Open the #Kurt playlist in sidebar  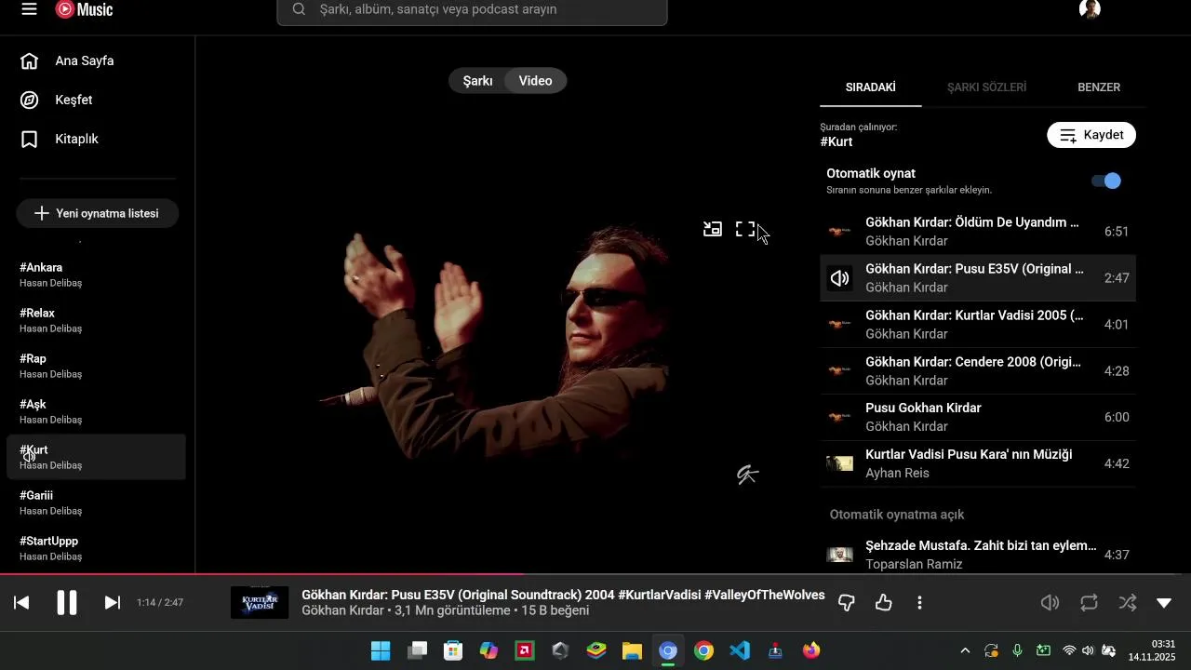[97, 457]
